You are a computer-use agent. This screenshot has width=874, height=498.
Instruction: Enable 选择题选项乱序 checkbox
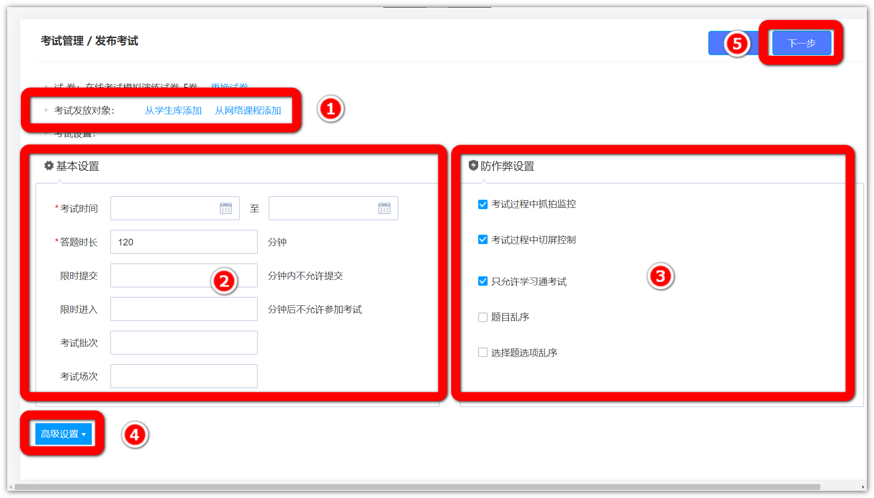[483, 352]
